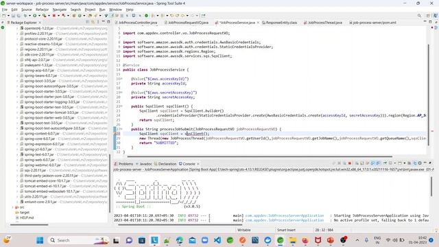The width and height of the screenshot is (439, 247).
Task: Click the red Terminate icon in the Console toolbar
Action: (350, 163)
